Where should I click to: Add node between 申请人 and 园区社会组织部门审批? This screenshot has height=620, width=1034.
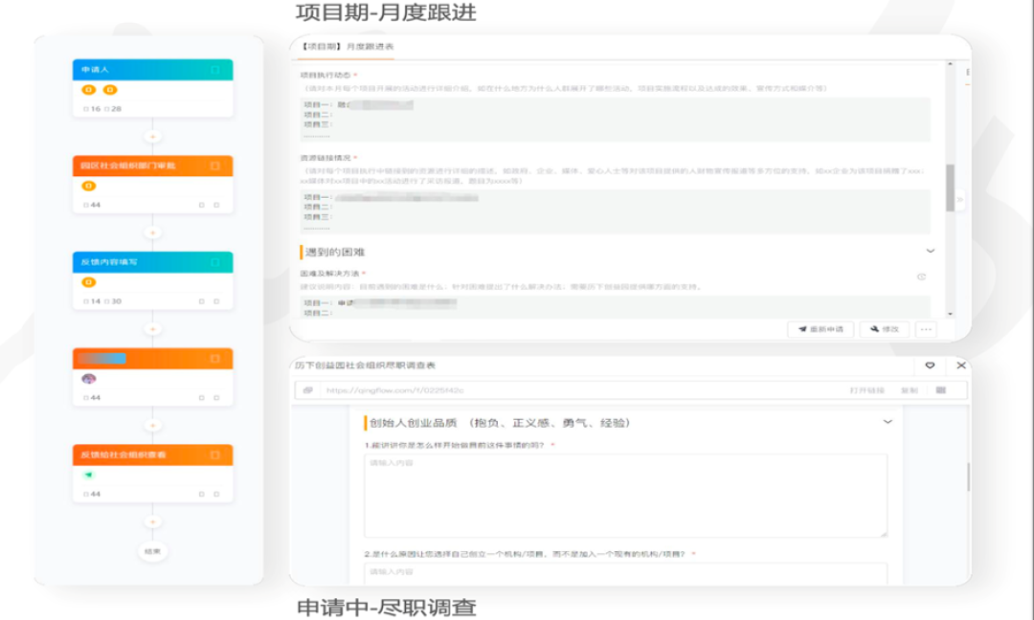pyautogui.click(x=152, y=137)
